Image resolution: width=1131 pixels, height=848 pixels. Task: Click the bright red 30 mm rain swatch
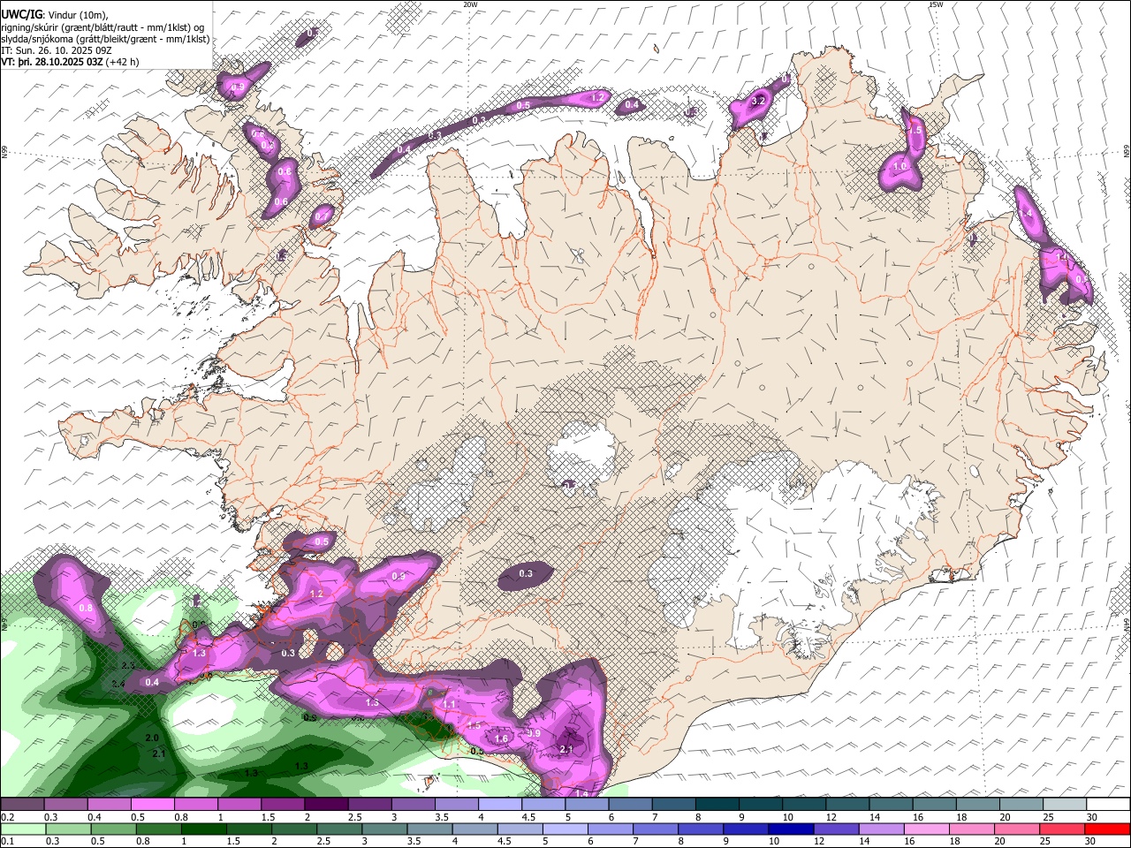[x=1109, y=829]
